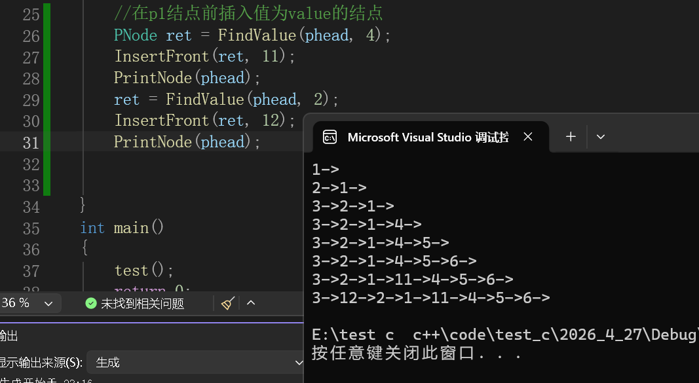Close the Microsoft Visual Studio debug console tab
The height and width of the screenshot is (383, 699).
tap(528, 137)
